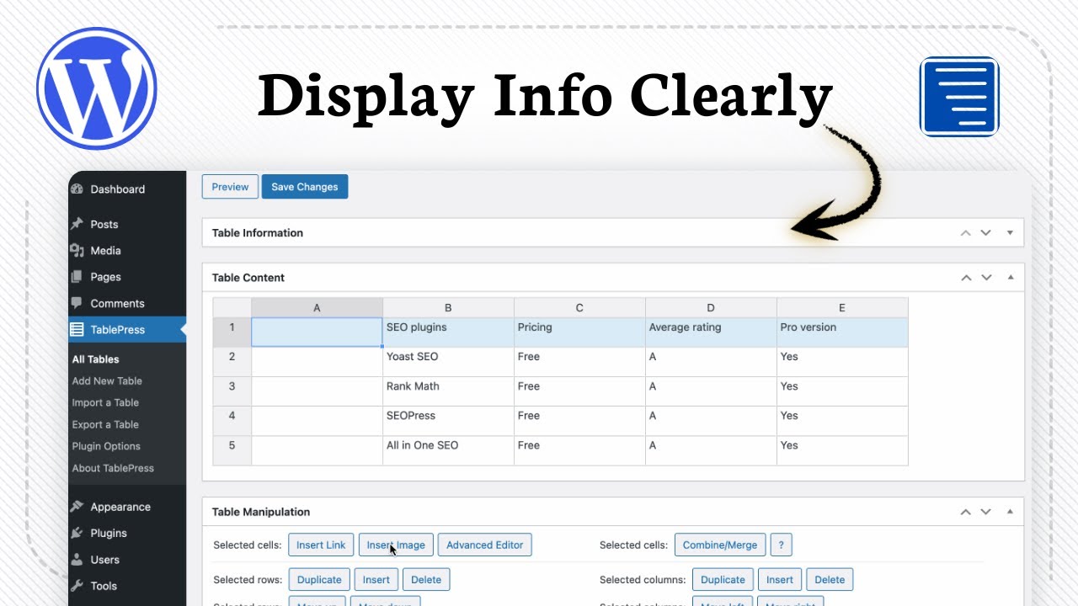
Task: Click the Combine/Merge button
Action: [x=720, y=545]
